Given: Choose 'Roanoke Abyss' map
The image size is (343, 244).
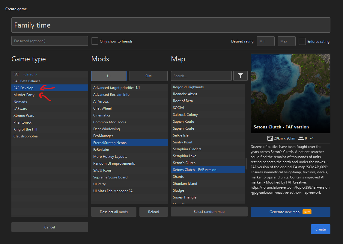Looking at the screenshot, I should point(208,94).
